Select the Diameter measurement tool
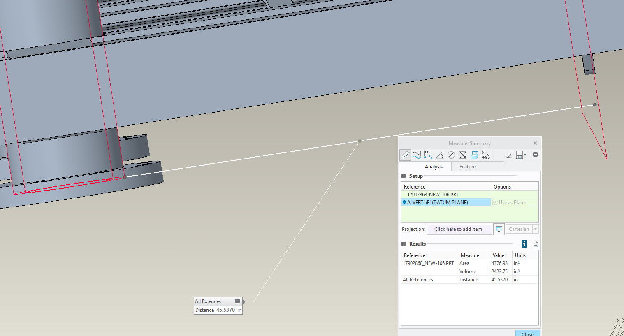This screenshot has height=336, width=624. point(451,154)
